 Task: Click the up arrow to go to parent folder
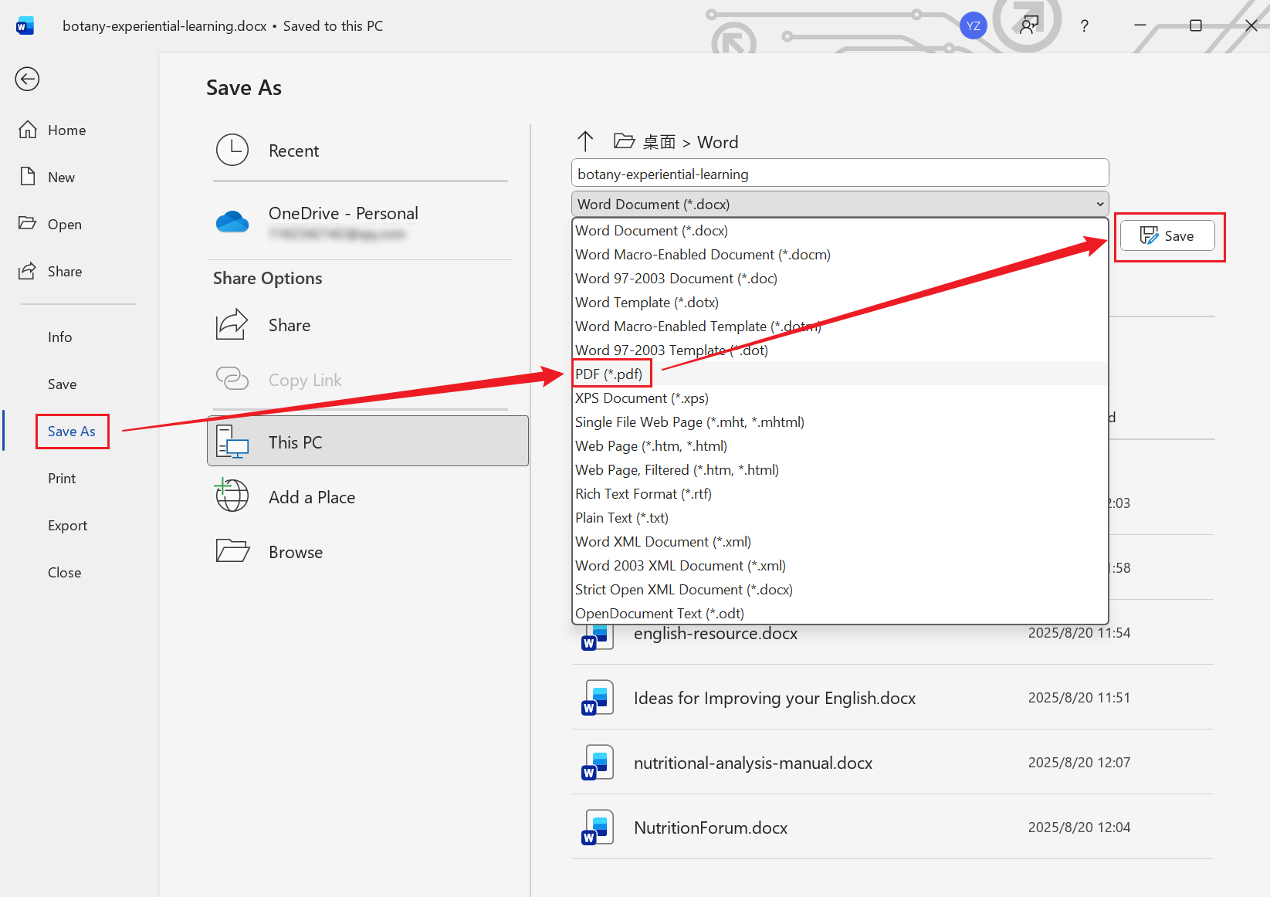586,140
